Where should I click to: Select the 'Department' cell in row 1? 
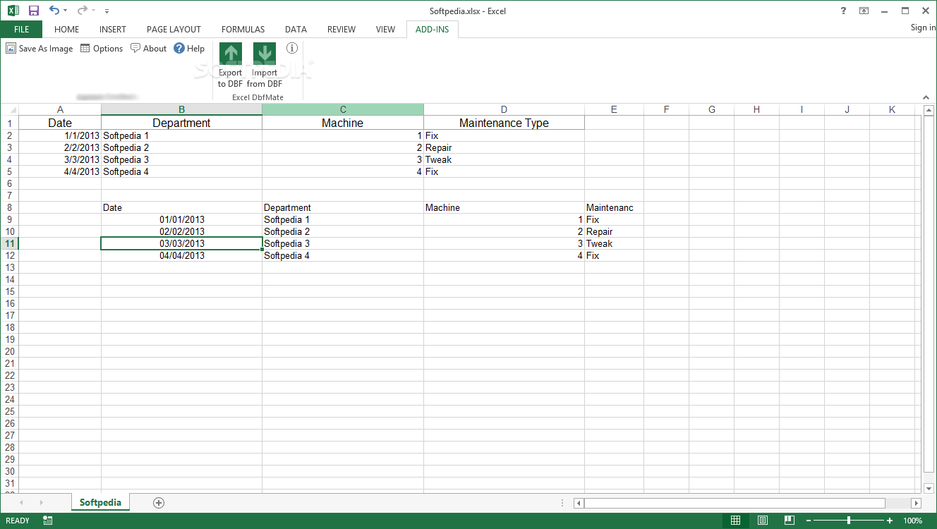182,123
